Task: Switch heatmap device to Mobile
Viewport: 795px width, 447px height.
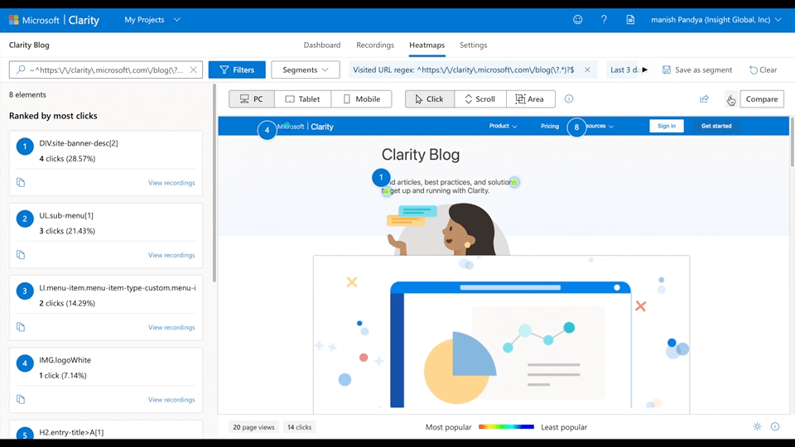Action: click(362, 99)
